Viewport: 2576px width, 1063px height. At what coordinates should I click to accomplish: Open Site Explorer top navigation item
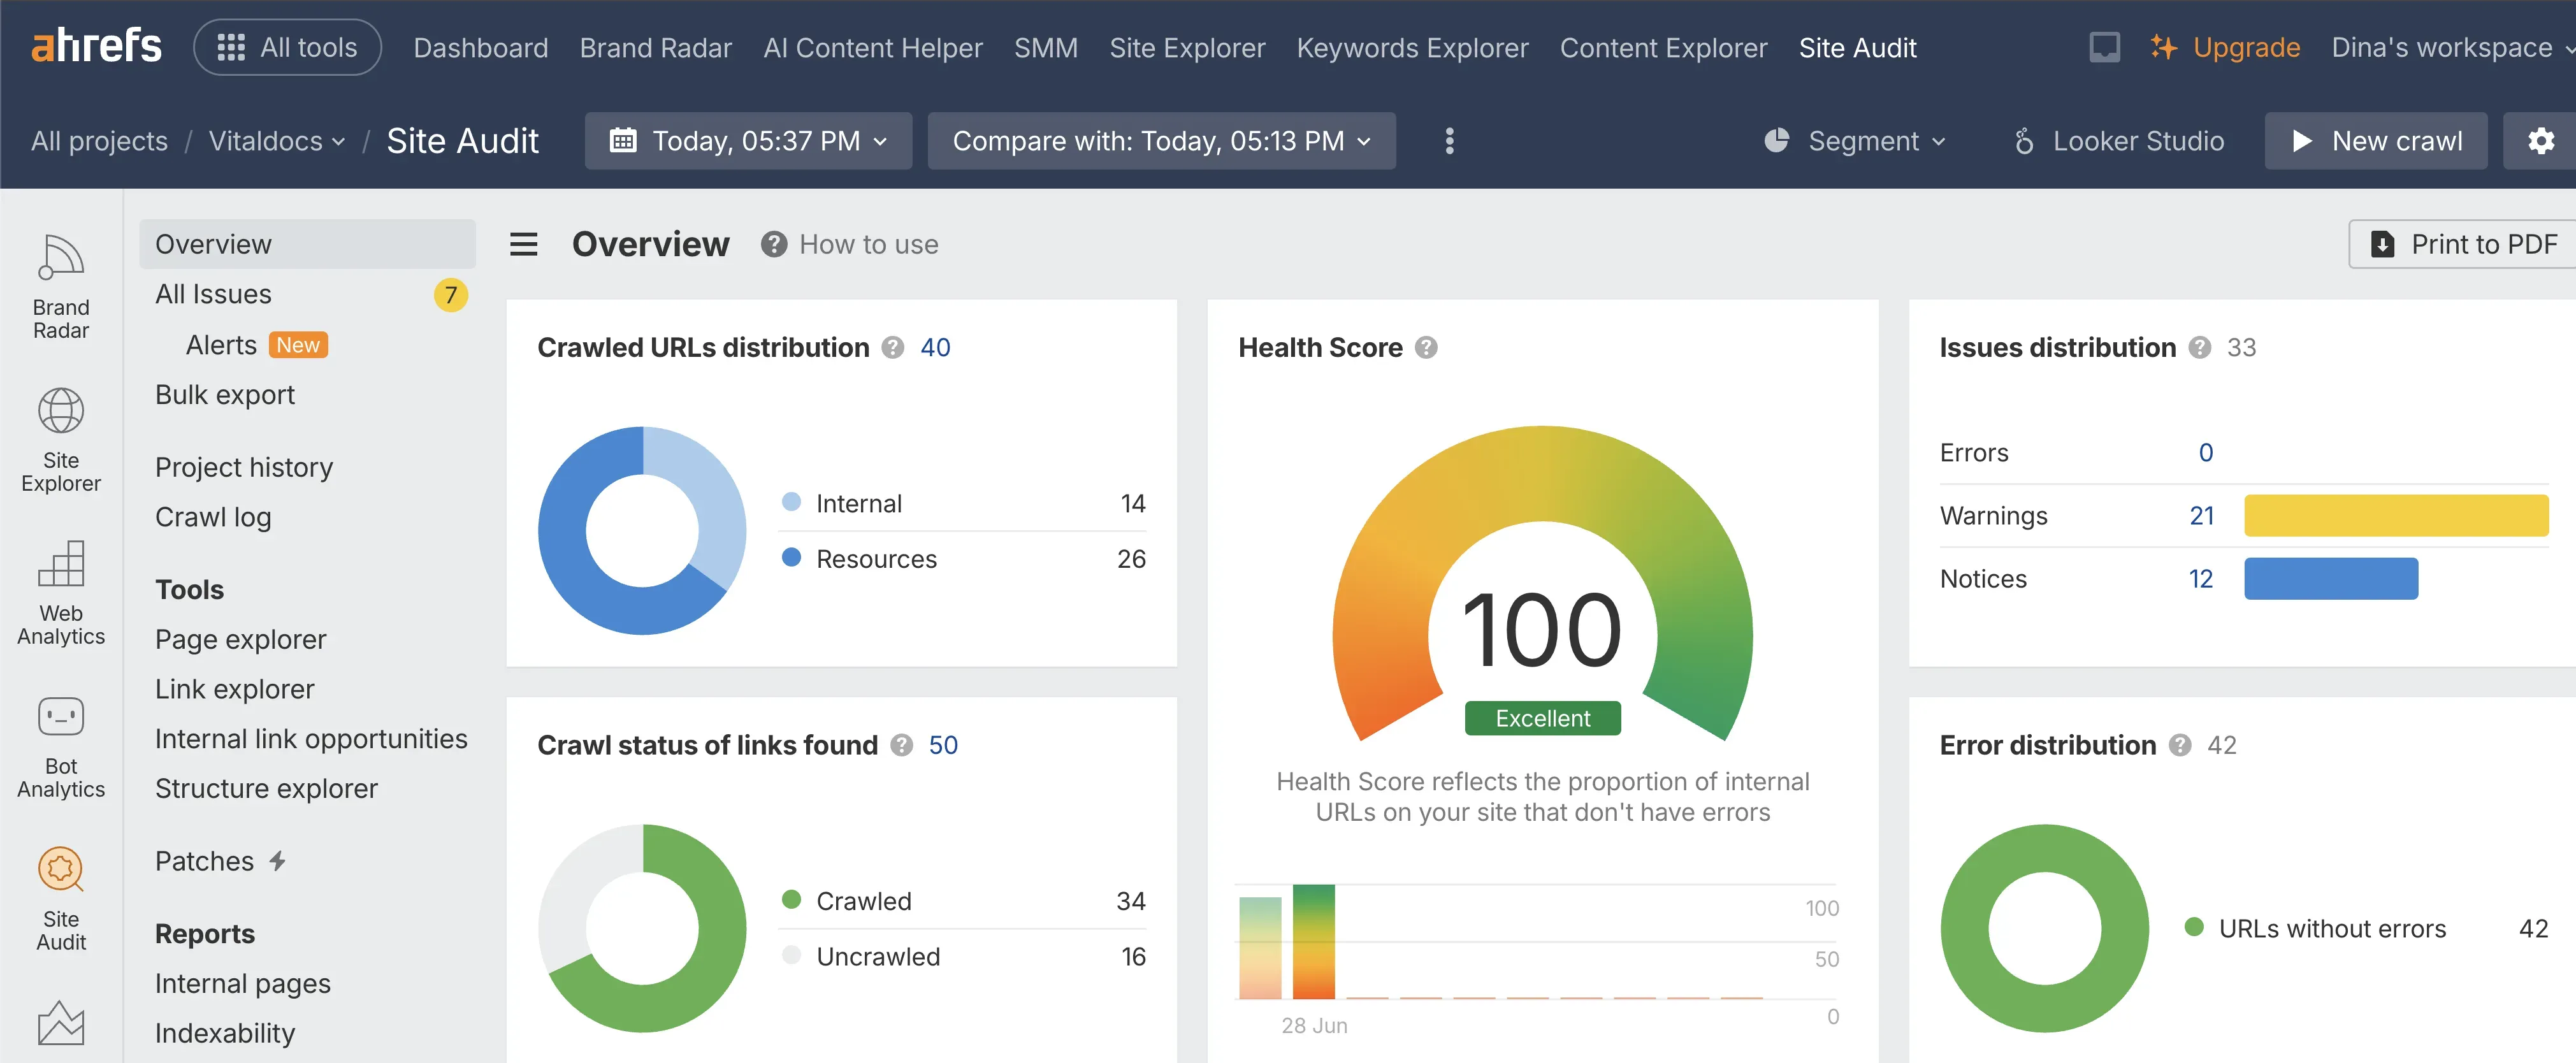click(x=1187, y=47)
